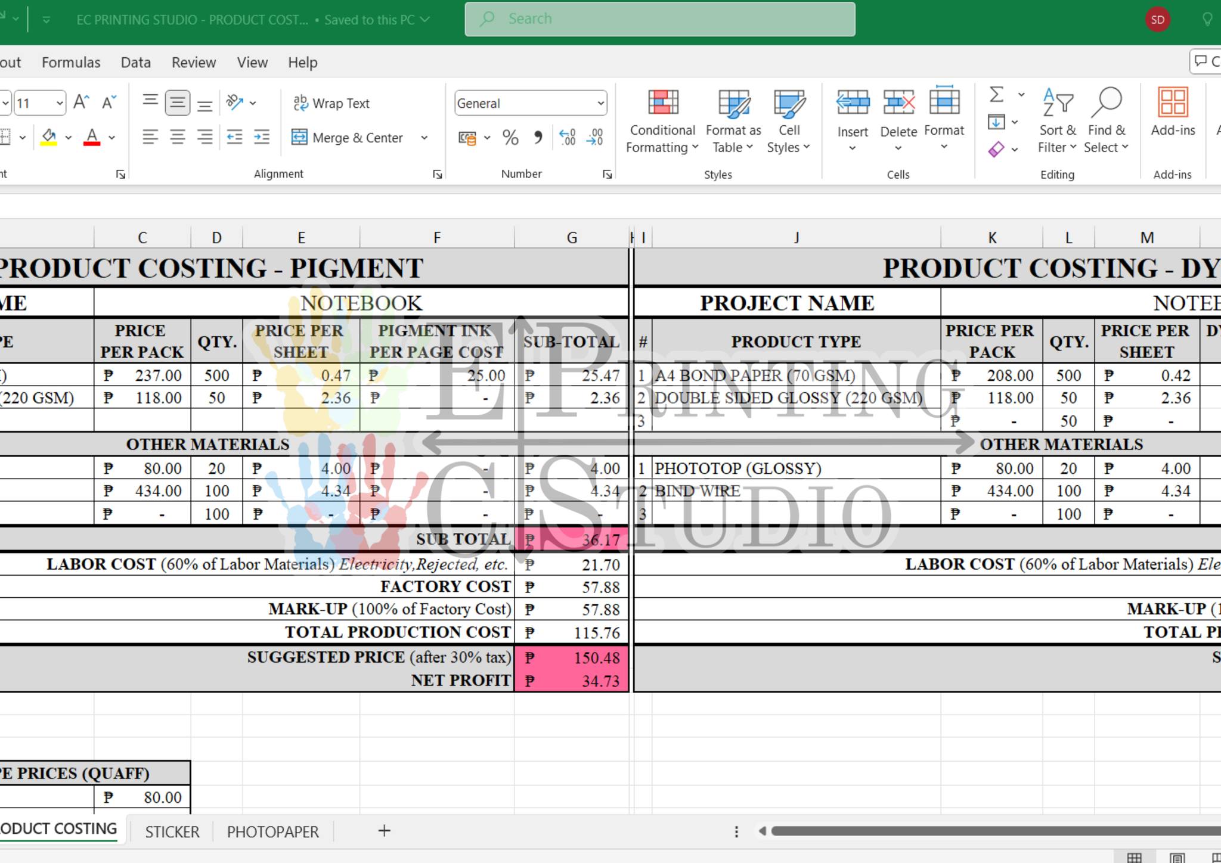Align text left in cell

[150, 137]
